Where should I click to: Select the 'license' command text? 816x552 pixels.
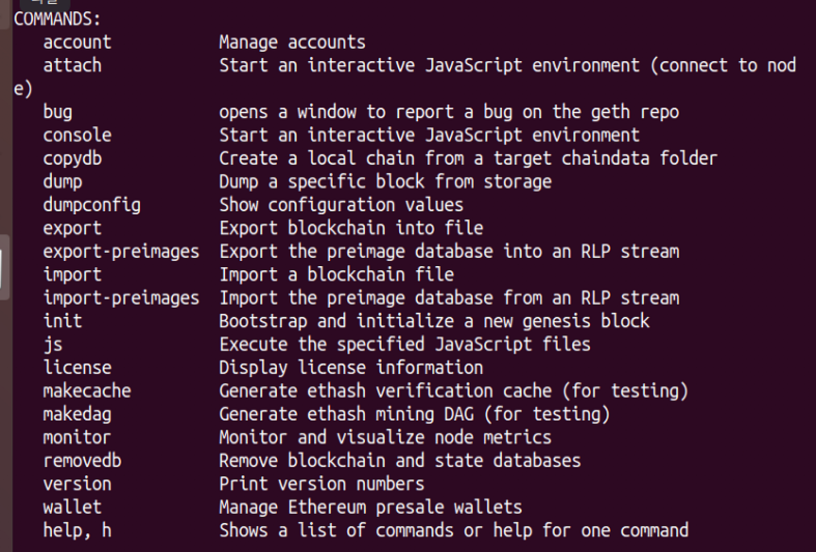[x=77, y=367]
